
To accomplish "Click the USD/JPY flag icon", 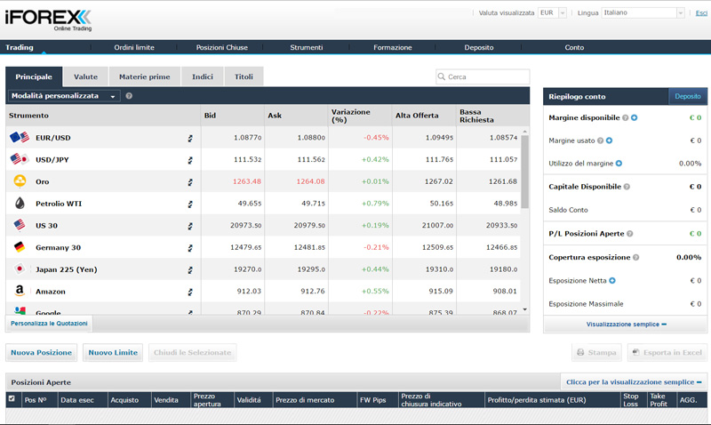I will click(20, 159).
